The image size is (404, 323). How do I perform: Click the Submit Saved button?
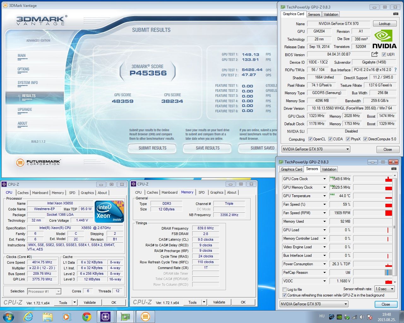pos(258,148)
